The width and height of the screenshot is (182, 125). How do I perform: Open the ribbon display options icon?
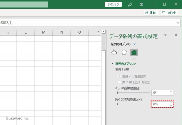[141, 4]
